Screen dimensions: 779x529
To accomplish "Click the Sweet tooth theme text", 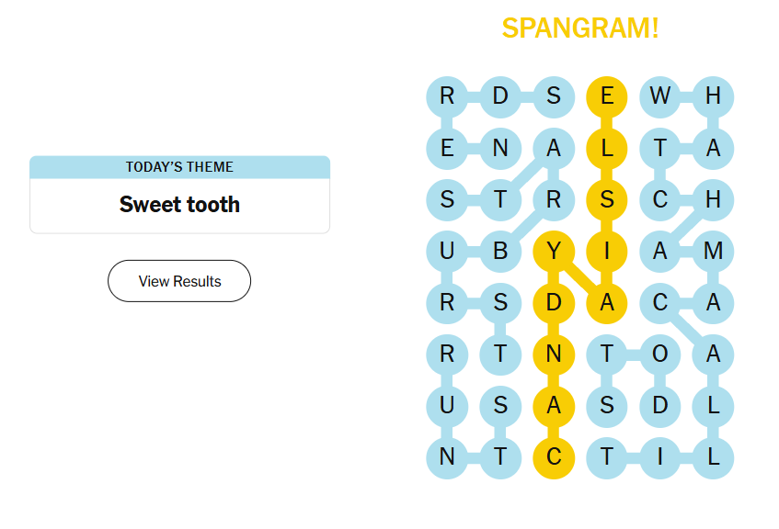I will click(x=179, y=204).
